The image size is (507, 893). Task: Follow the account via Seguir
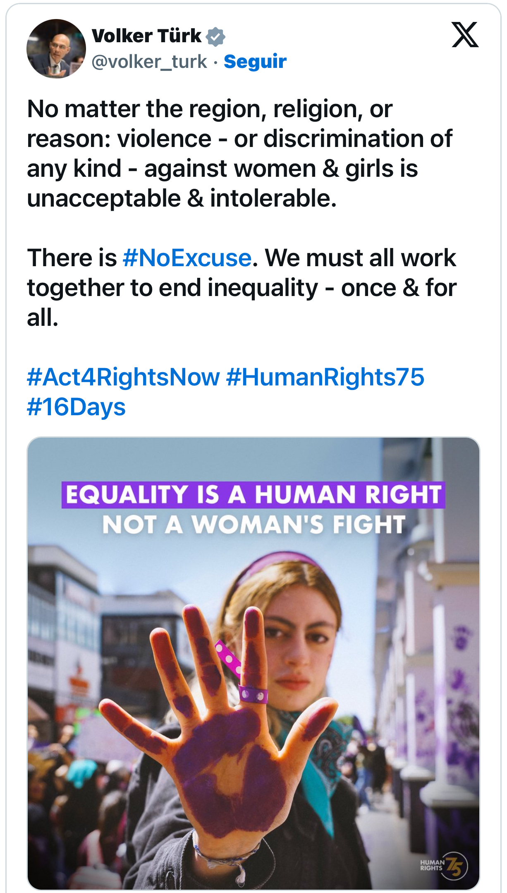point(255,62)
